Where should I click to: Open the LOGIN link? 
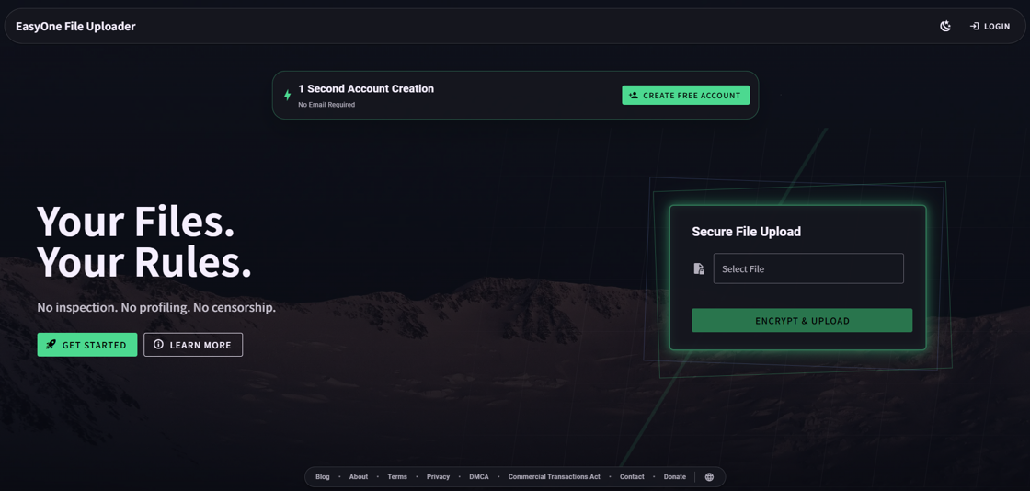coord(990,27)
